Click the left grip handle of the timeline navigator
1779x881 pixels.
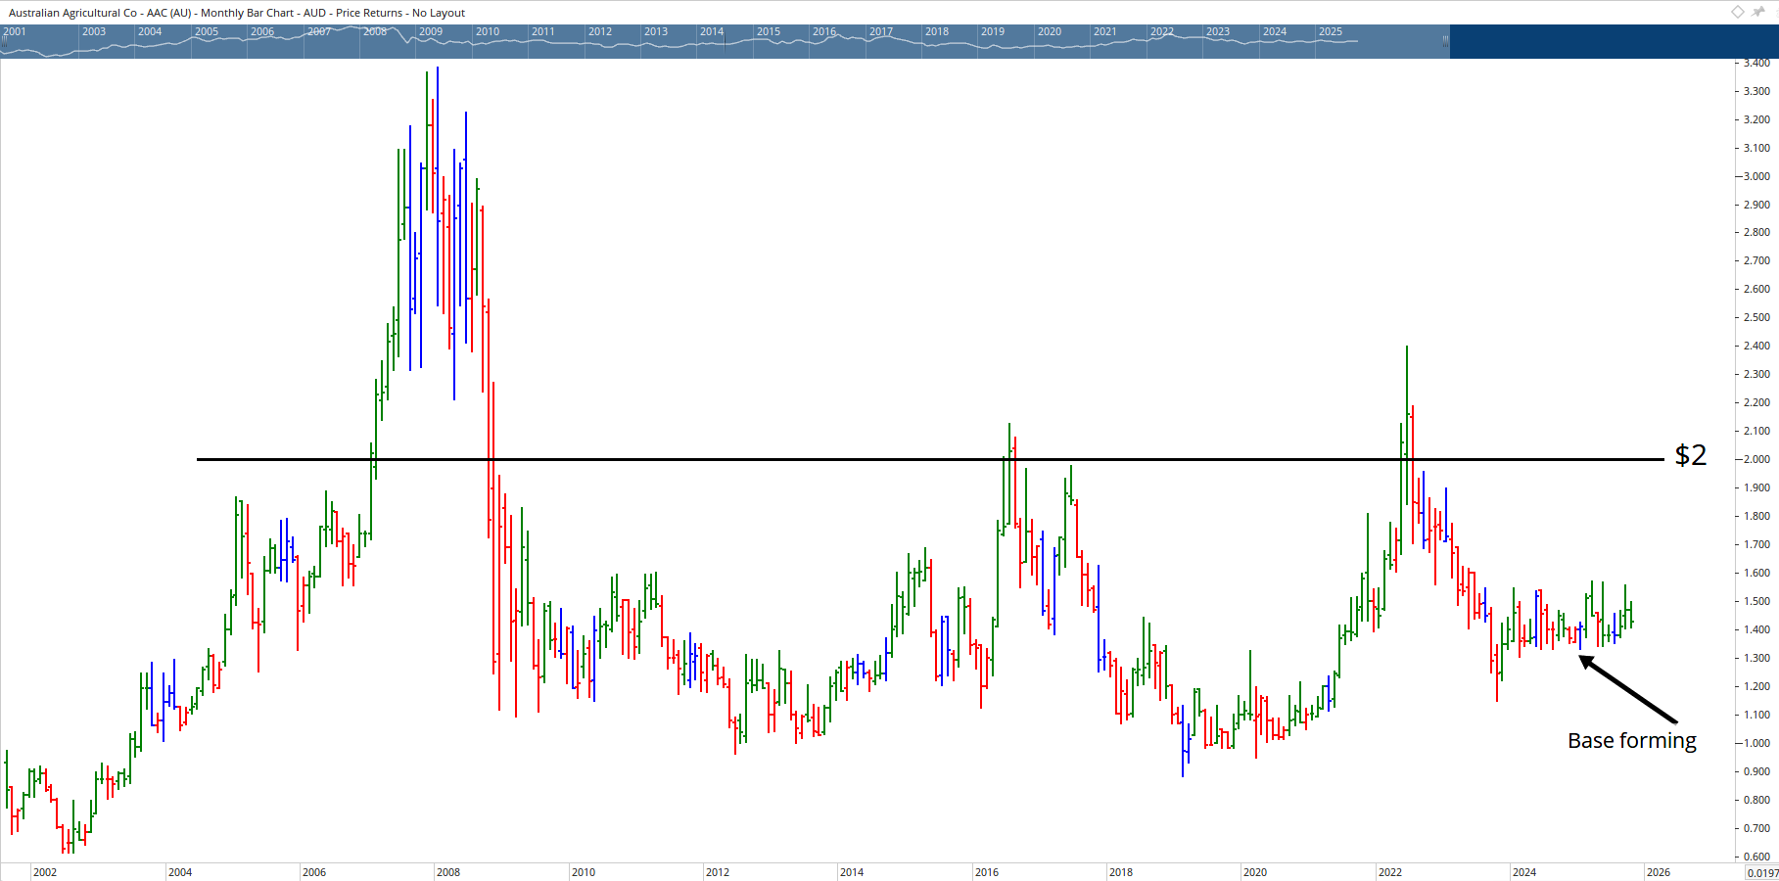click(x=5, y=41)
